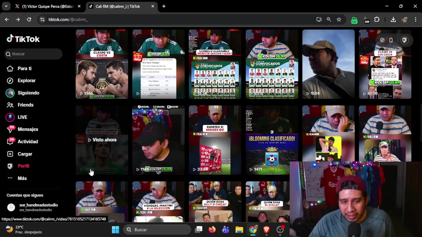The image size is (422, 237).
Task: Open the Chrome profile avatar
Action: 405,19
